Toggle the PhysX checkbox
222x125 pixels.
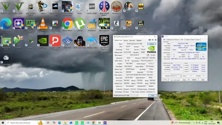pos(141,92)
